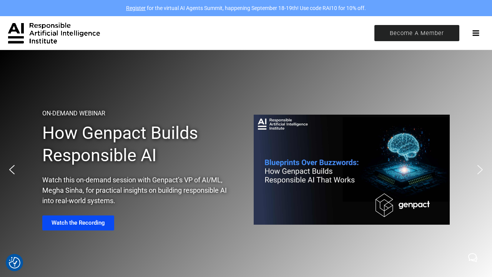Advance the carousel with the right arrow
Viewport: 492px width, 277px height.
pos(480,170)
